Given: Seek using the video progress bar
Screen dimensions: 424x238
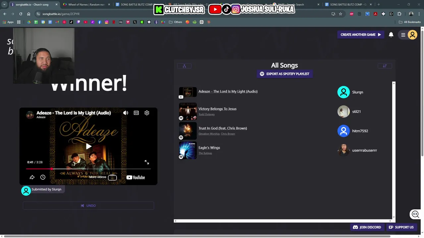Looking at the screenshot, I should pyautogui.click(x=88, y=169).
